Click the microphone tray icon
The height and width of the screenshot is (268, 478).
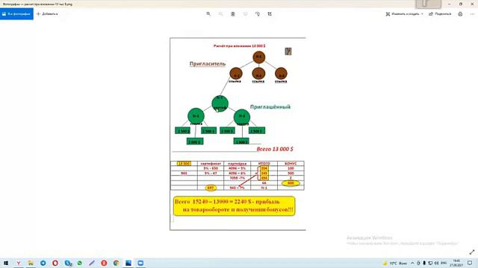[x=424, y=263]
